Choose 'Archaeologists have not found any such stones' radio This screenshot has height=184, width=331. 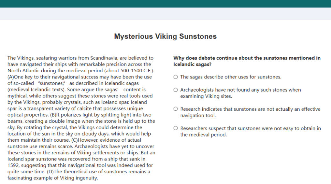click(x=176, y=90)
